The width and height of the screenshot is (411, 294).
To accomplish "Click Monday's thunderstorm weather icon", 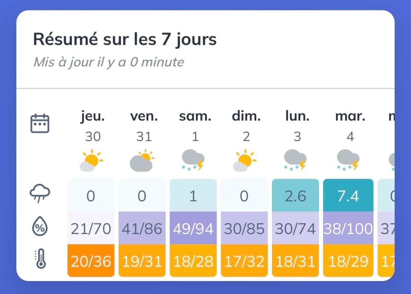I will [x=295, y=161].
